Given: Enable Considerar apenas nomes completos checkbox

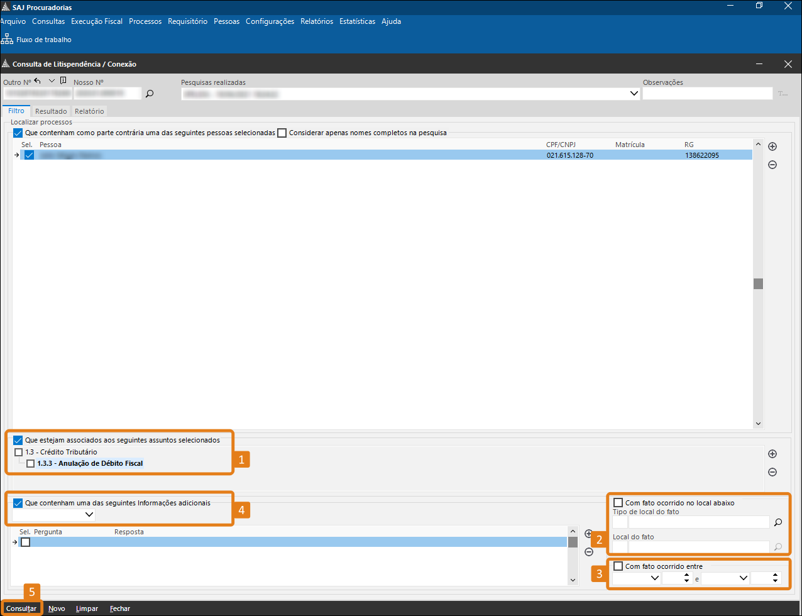Looking at the screenshot, I should coord(282,133).
